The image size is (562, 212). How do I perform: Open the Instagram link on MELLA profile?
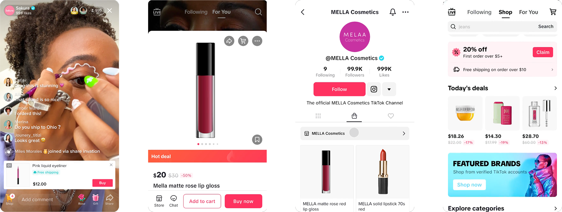[x=374, y=89]
